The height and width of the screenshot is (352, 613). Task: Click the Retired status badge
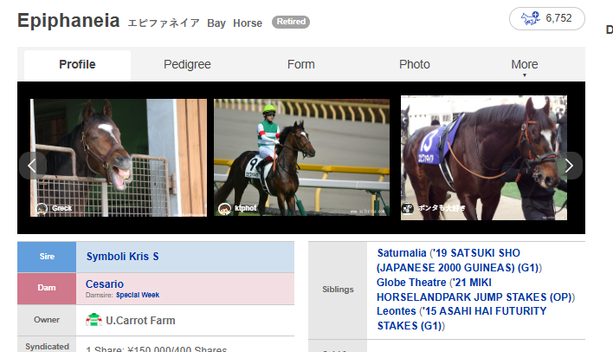pos(291,22)
